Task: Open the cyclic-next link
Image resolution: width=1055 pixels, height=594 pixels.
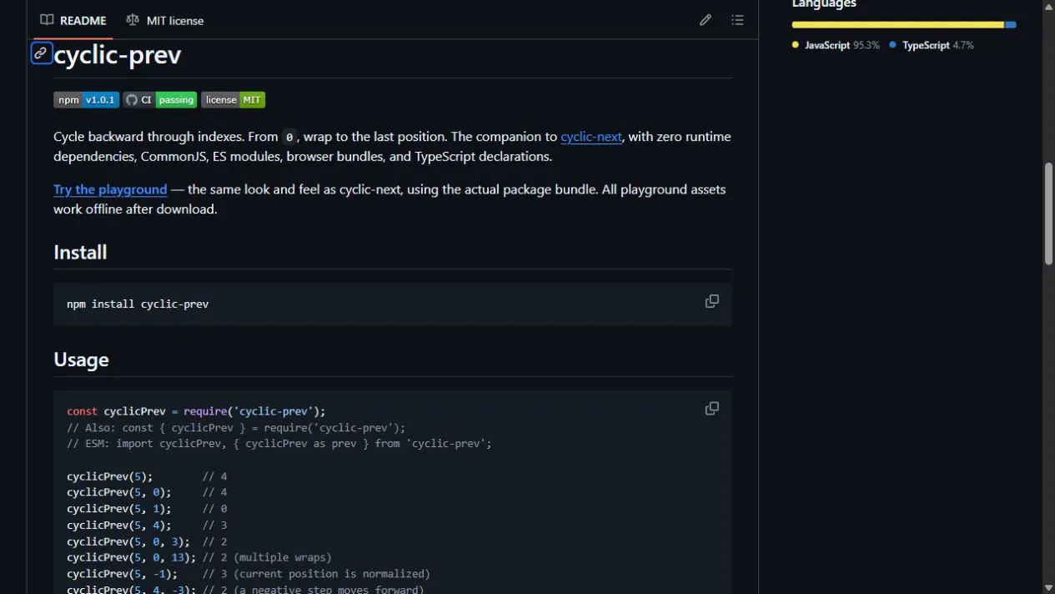Action: pos(591,137)
